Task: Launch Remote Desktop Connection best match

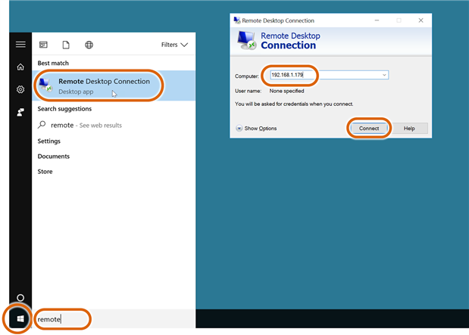Action: [x=114, y=85]
